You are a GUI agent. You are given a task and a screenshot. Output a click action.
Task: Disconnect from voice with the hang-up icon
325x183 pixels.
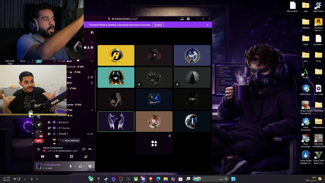(90, 149)
